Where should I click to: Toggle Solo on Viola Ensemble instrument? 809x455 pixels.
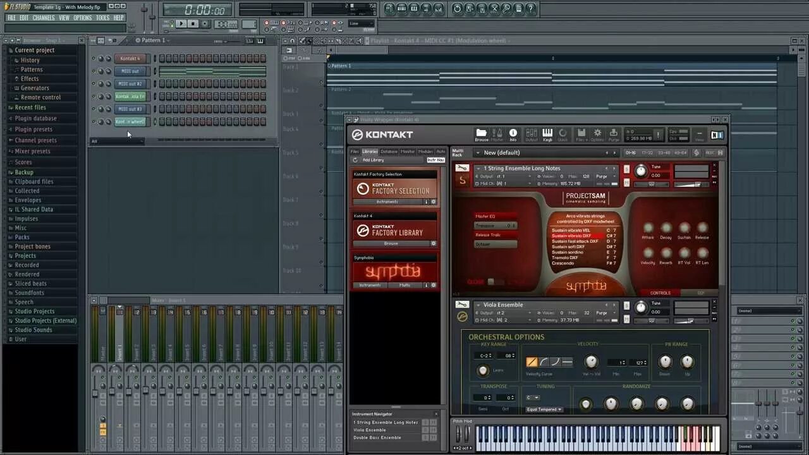pos(627,306)
